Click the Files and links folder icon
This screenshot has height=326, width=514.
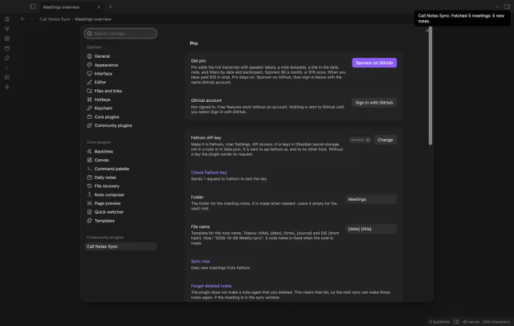click(x=89, y=91)
